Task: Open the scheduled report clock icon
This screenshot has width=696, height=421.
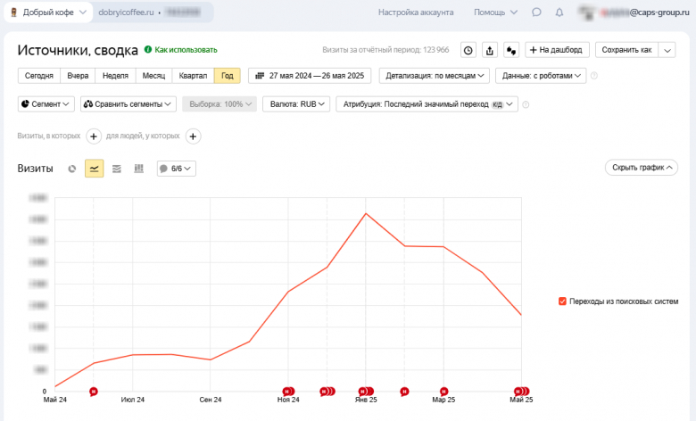Action: 468,50
